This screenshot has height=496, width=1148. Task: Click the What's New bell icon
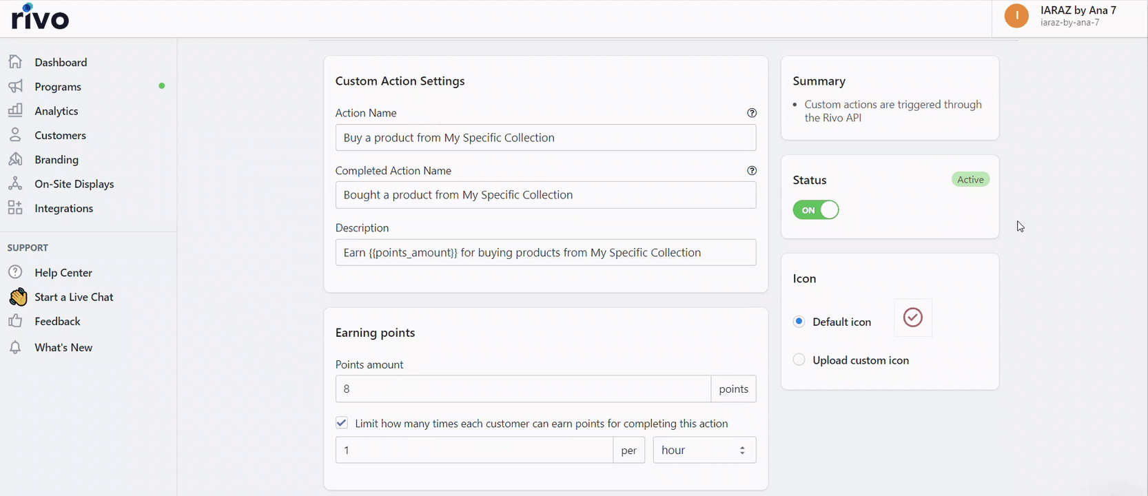tap(15, 347)
